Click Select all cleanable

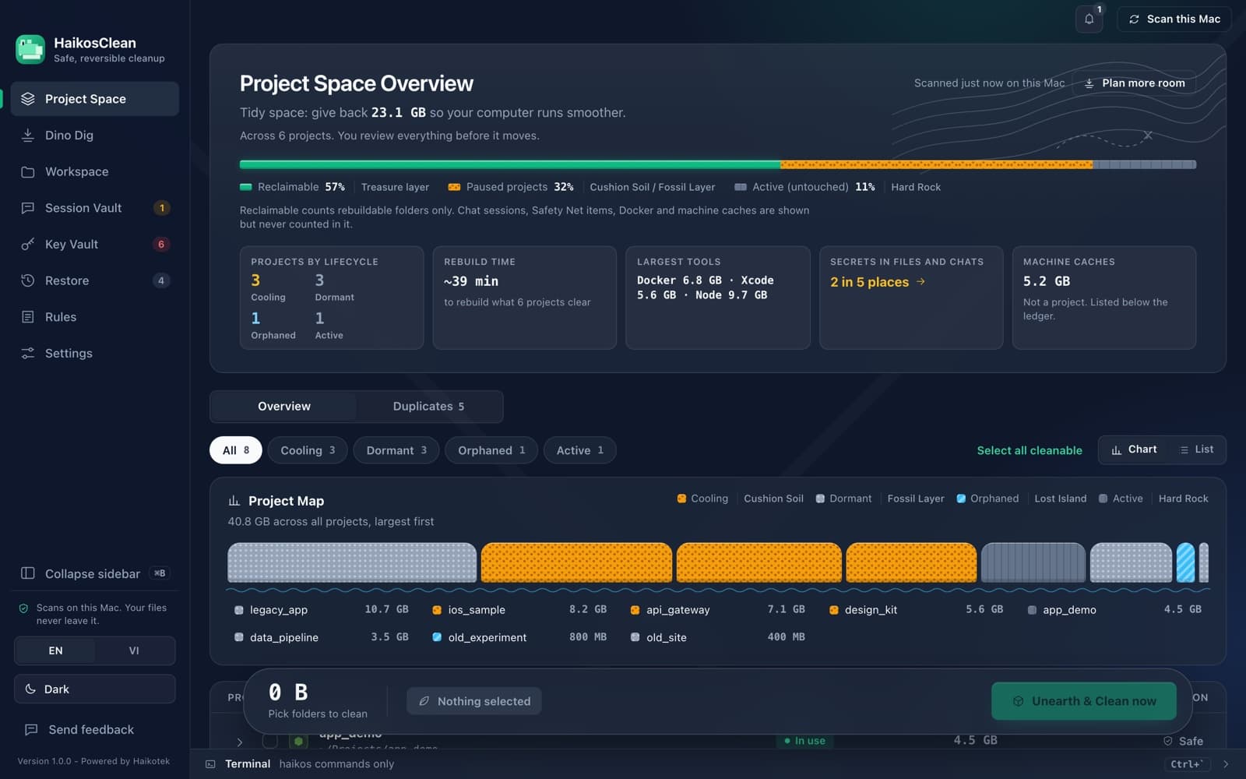pos(1030,450)
